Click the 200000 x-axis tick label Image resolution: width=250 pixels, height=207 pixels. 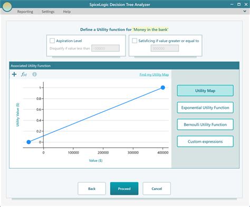(x=103, y=153)
